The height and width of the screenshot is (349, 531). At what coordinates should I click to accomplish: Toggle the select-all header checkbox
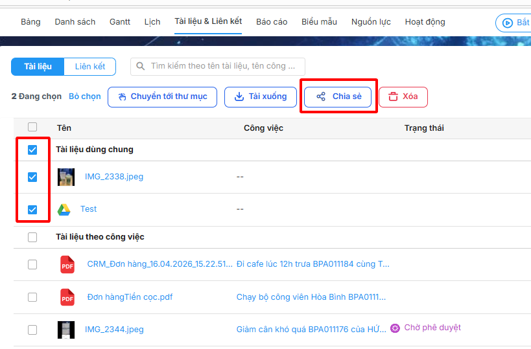coord(32,127)
